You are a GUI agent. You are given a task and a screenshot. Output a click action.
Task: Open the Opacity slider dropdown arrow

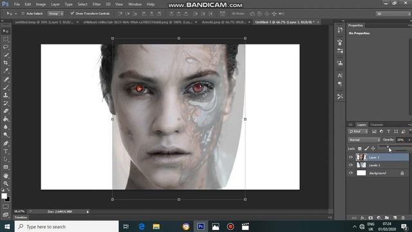pos(409,140)
